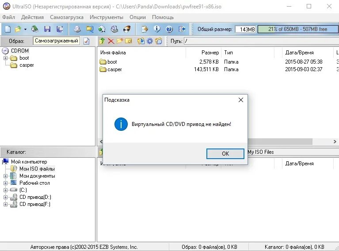Screen dimensions: 339x251
Task: Open the recent files dropdown arrow
Action: pyautogui.click(x=25, y=29)
